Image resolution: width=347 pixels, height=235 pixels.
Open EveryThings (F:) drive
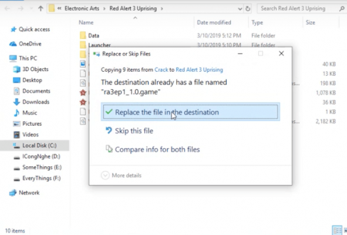(x=41, y=178)
